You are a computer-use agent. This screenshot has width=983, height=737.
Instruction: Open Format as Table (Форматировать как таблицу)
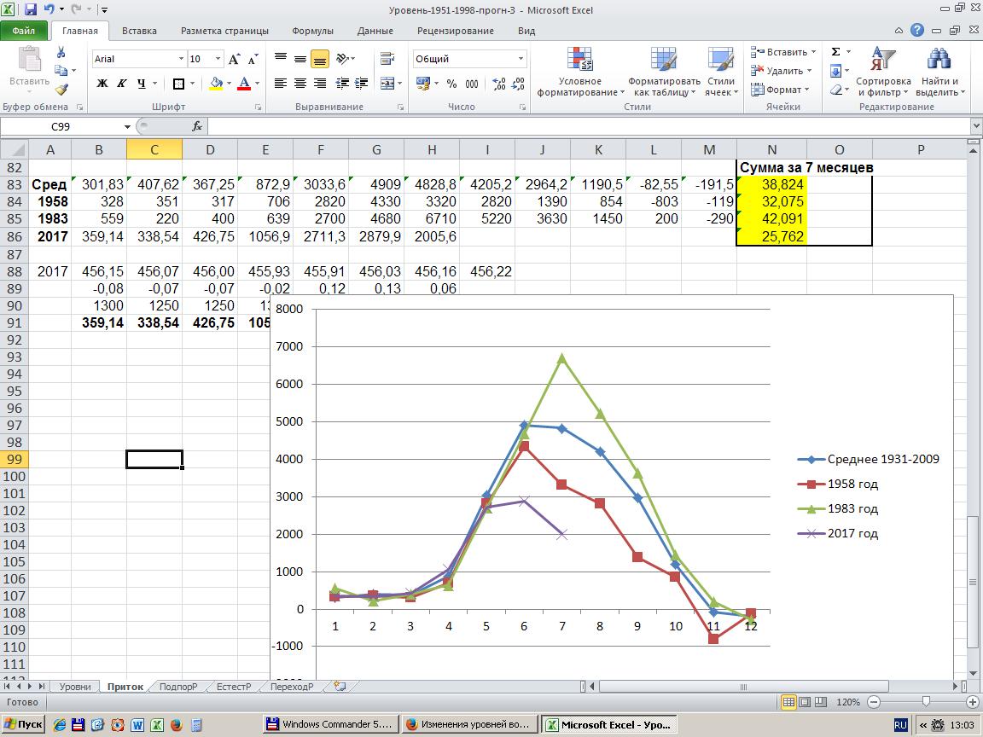[x=664, y=72]
